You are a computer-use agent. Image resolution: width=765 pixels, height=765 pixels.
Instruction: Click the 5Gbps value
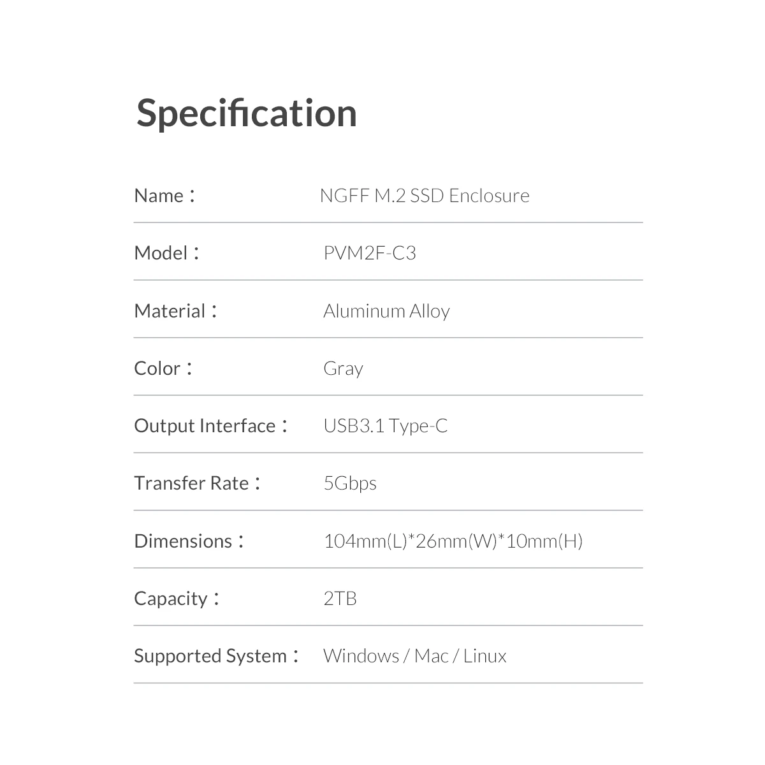coord(350,484)
